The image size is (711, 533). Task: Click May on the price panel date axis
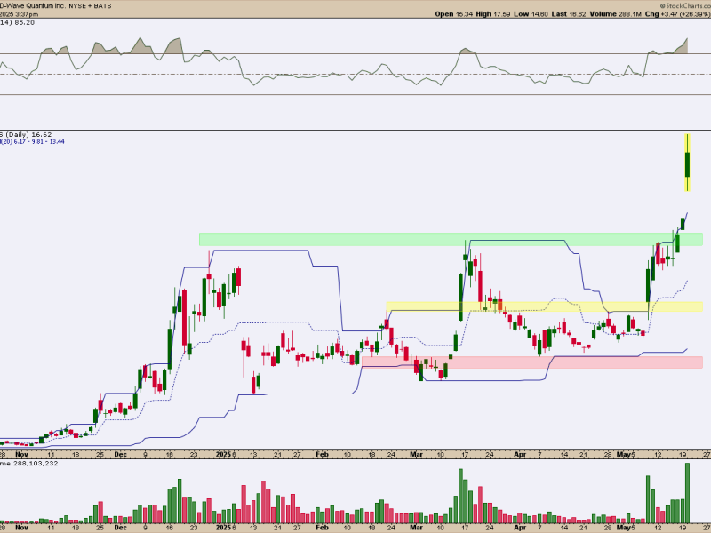(624, 454)
